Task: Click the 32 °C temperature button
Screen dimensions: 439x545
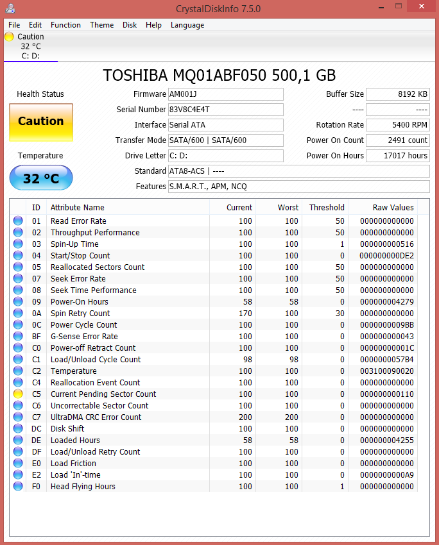Action: (41, 178)
